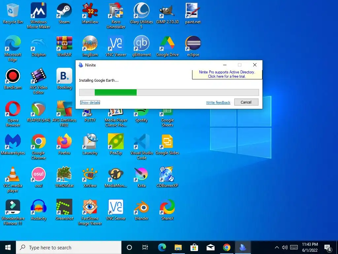Cancel the Ninite installation
The height and width of the screenshot is (254, 338).
point(246,102)
